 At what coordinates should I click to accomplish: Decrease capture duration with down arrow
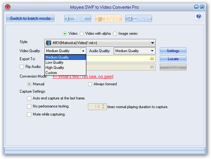tap(103, 108)
